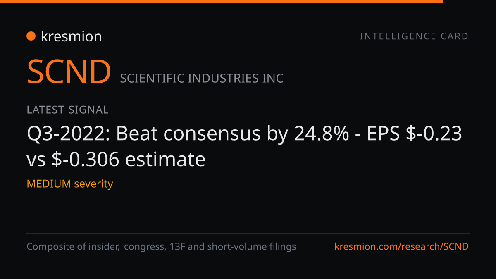
Task: Click the LATEST SIGNAL heading
Action: (67, 110)
